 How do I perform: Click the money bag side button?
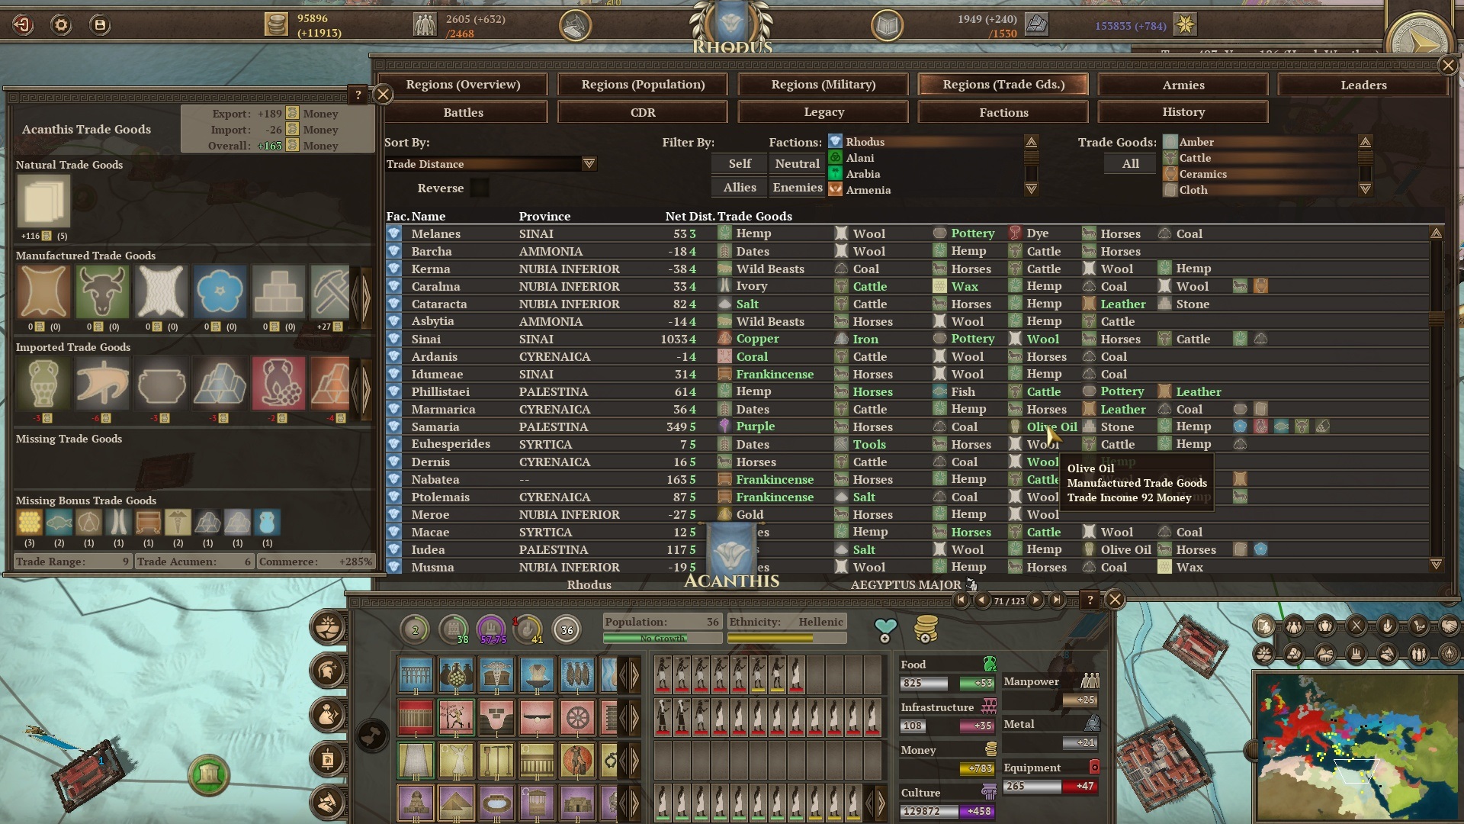(329, 715)
